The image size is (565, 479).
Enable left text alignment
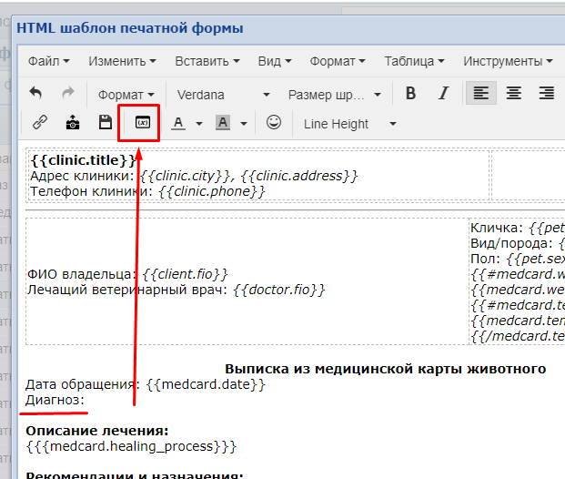click(x=480, y=94)
